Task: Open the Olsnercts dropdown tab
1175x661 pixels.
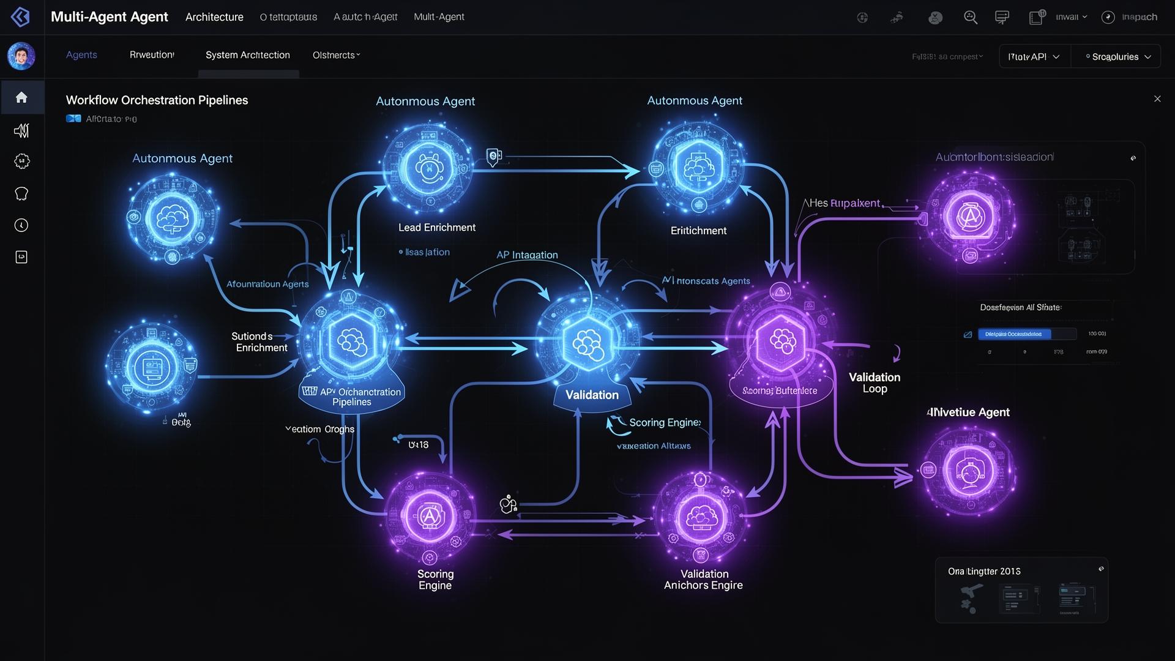Action: [x=336, y=55]
